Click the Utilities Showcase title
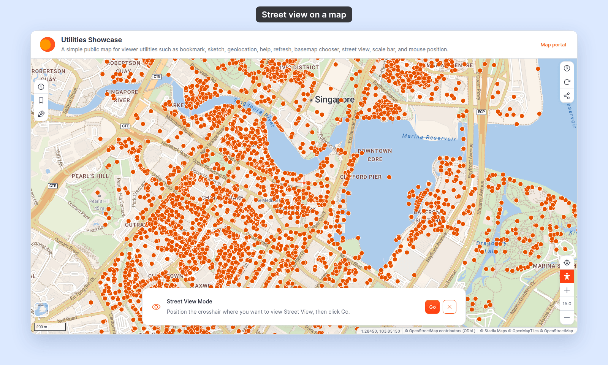 click(x=92, y=40)
